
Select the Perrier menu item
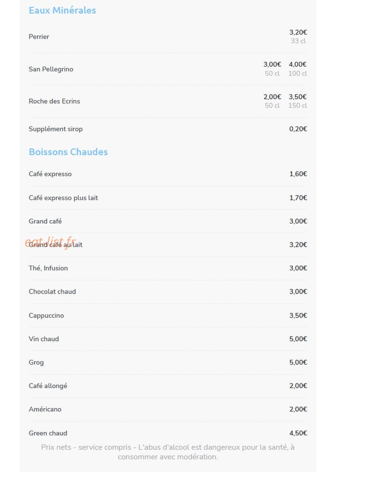tap(168, 37)
